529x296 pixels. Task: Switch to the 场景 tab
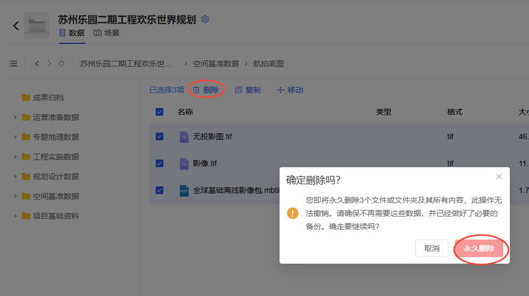coord(106,33)
